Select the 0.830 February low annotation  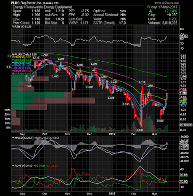pyautogui.click(x=140, y=130)
